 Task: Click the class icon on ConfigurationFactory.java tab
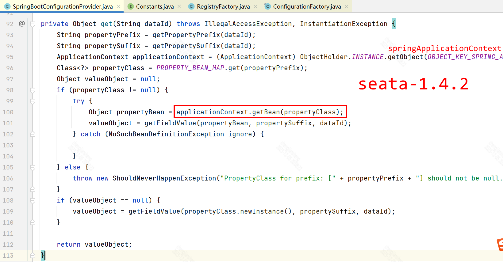(267, 6)
